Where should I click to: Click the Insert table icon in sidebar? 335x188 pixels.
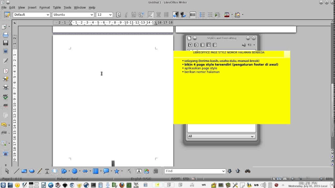(x=4, y=143)
